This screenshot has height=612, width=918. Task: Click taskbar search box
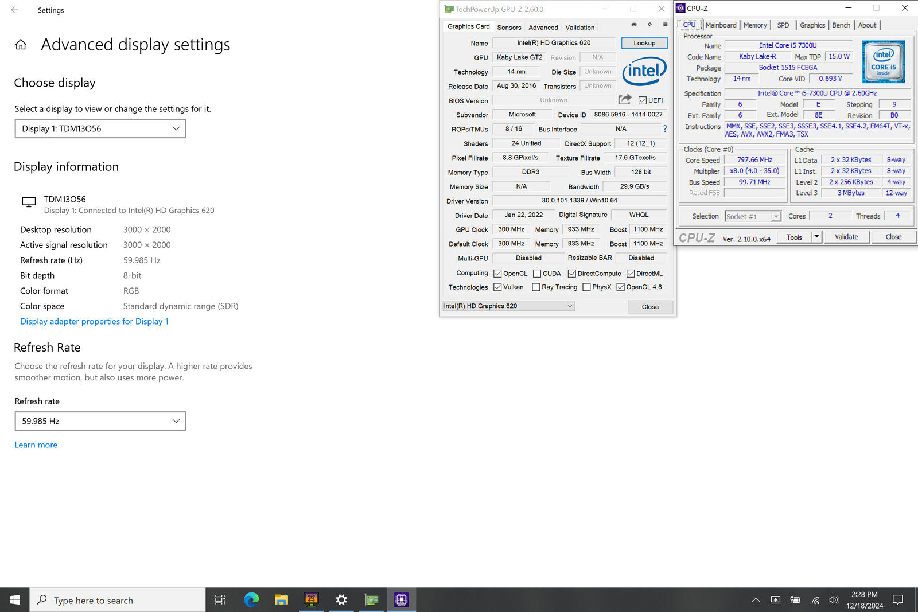(118, 600)
